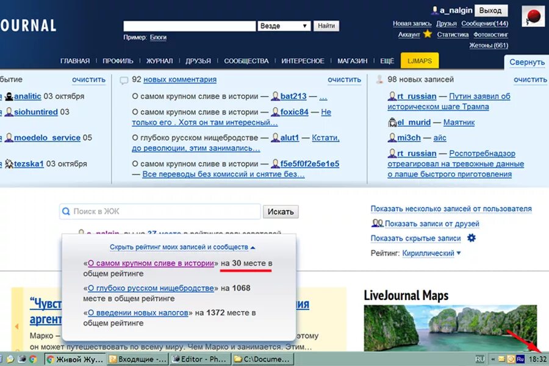Click the user icon next to a_nalgin in header

434,10
